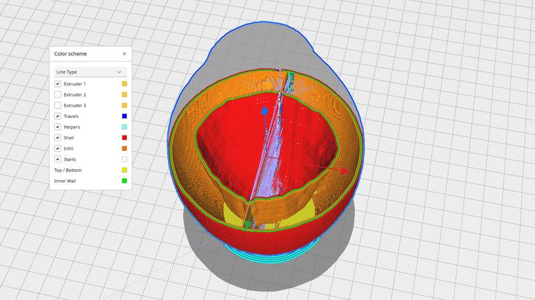Enable the Extruder 3 checkbox
The height and width of the screenshot is (300, 535).
click(x=58, y=105)
